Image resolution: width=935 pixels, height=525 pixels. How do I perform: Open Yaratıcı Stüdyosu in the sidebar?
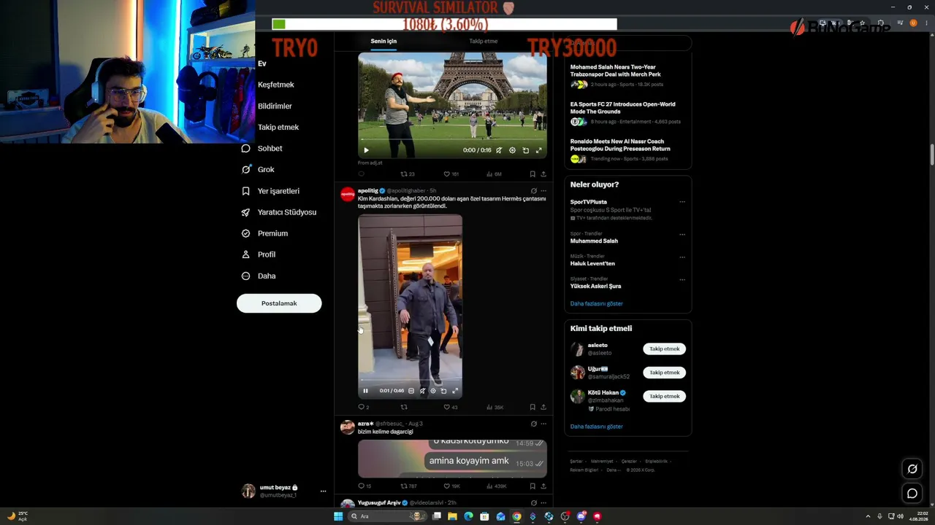coord(278,212)
